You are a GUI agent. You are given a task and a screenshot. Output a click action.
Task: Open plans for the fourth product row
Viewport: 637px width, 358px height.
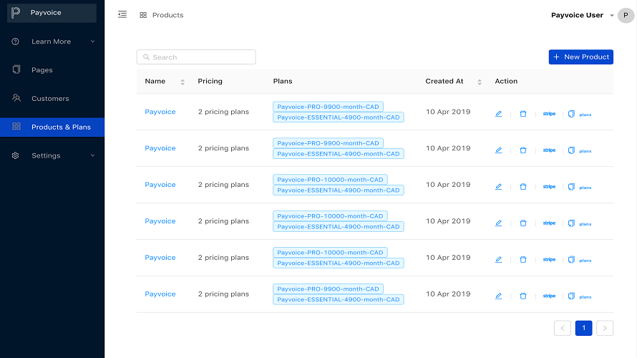coord(580,223)
